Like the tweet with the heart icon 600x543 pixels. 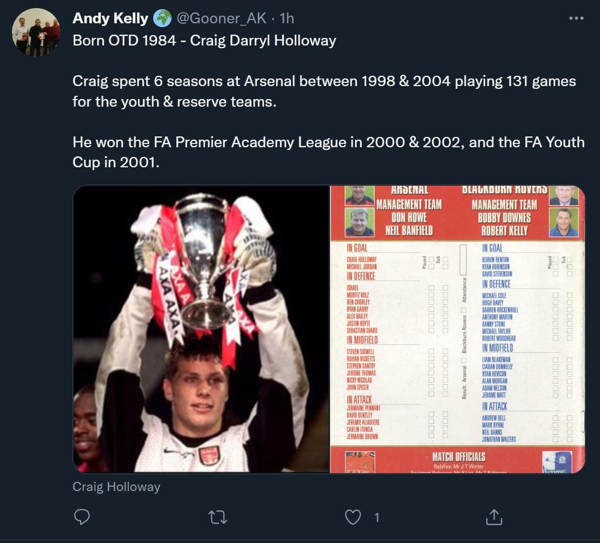[353, 518]
